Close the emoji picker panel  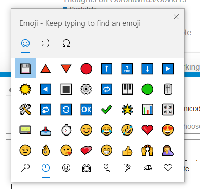coord(176,17)
